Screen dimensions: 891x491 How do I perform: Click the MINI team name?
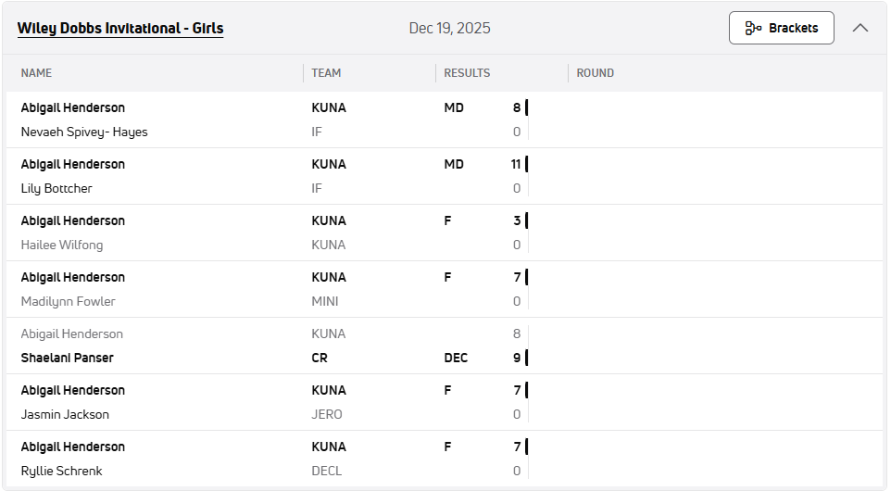point(325,301)
